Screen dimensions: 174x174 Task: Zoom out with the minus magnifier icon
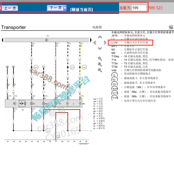point(100,70)
